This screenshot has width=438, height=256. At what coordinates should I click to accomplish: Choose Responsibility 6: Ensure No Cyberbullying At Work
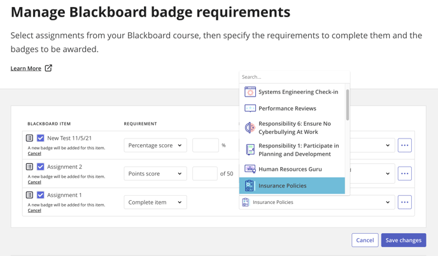pyautogui.click(x=292, y=128)
